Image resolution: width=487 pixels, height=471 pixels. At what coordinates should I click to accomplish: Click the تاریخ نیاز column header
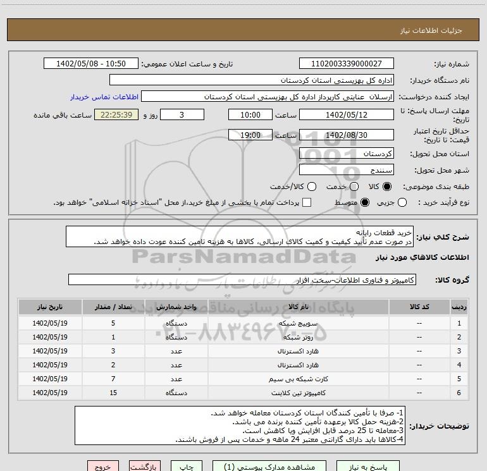(x=50, y=307)
